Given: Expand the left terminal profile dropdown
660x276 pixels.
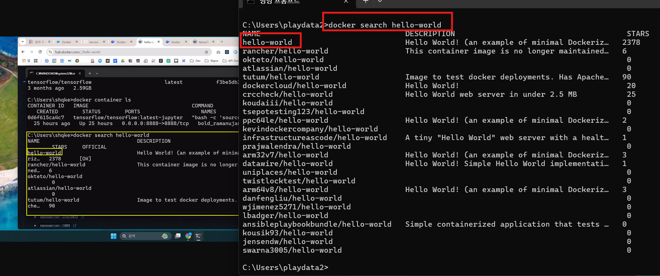Looking at the screenshot, I should [97, 73].
